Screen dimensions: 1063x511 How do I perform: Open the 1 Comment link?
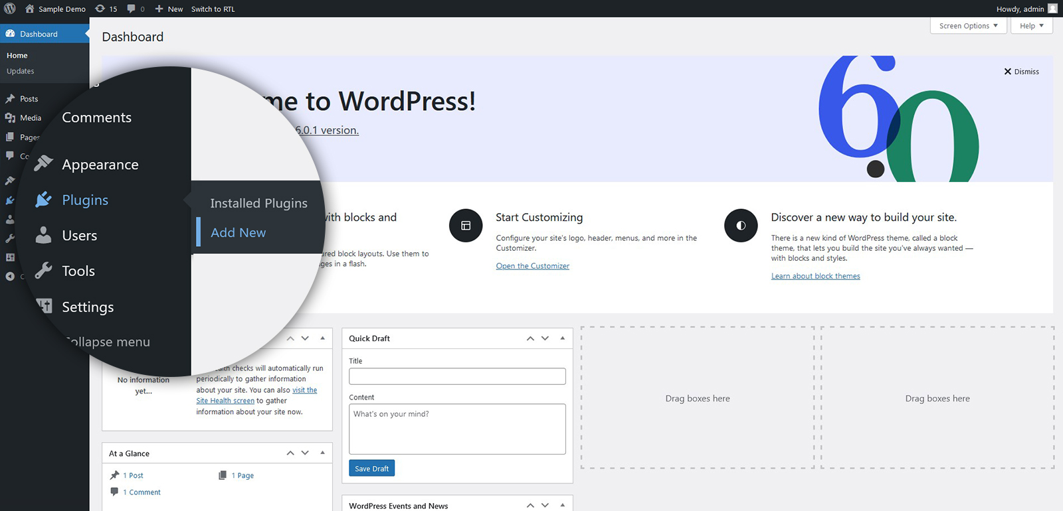click(x=142, y=492)
